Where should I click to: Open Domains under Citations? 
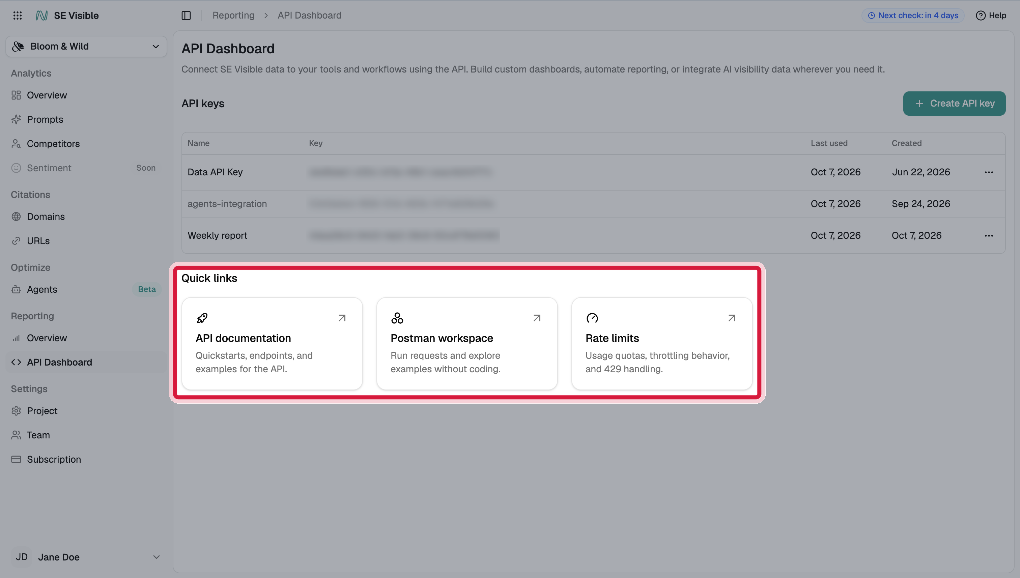[x=86, y=216]
